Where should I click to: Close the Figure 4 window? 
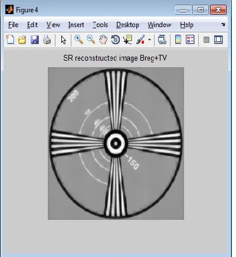pos(218,10)
